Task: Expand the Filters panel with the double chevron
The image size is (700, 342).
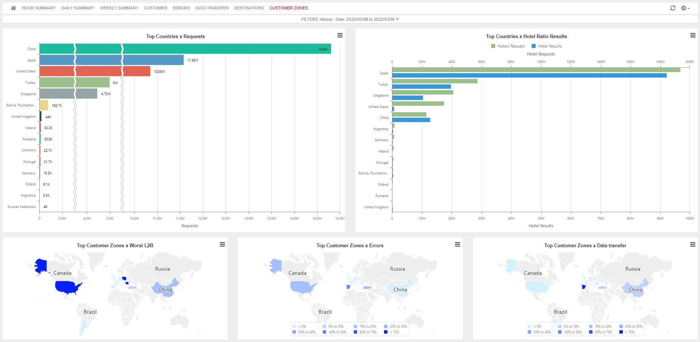Action: point(398,19)
